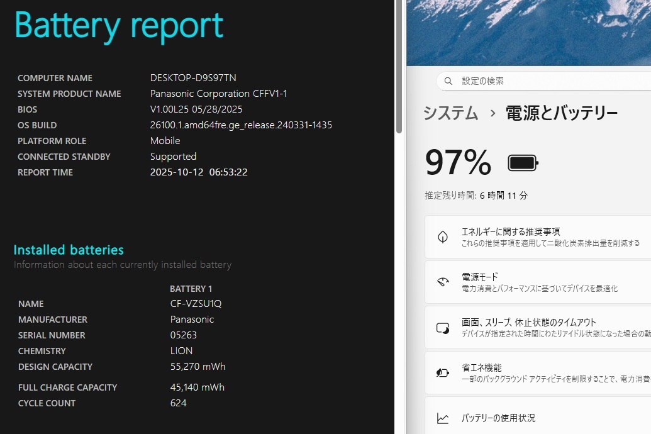This screenshot has height=434, width=651.
Task: Go back to システム breadcrumb
Action: pyautogui.click(x=451, y=113)
